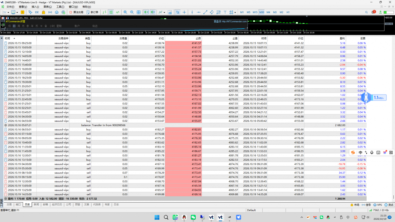This screenshot has height=222, width=395.
Task: Select the trendline drawing tool
Action: point(205,12)
